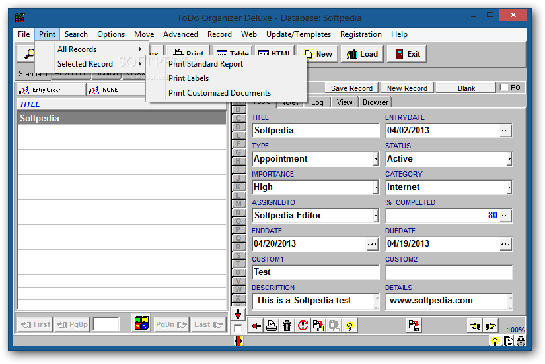This screenshot has width=545, height=364.
Task: Open the DUEDATE ellipsis picker button
Action: tap(505, 244)
